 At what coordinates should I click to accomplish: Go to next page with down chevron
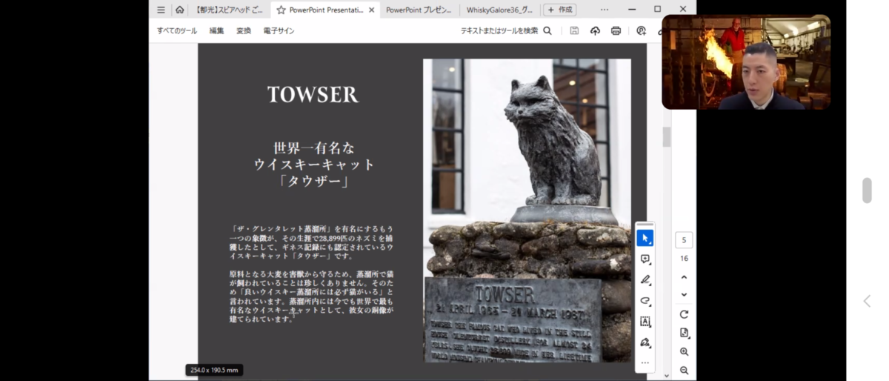[x=684, y=294]
